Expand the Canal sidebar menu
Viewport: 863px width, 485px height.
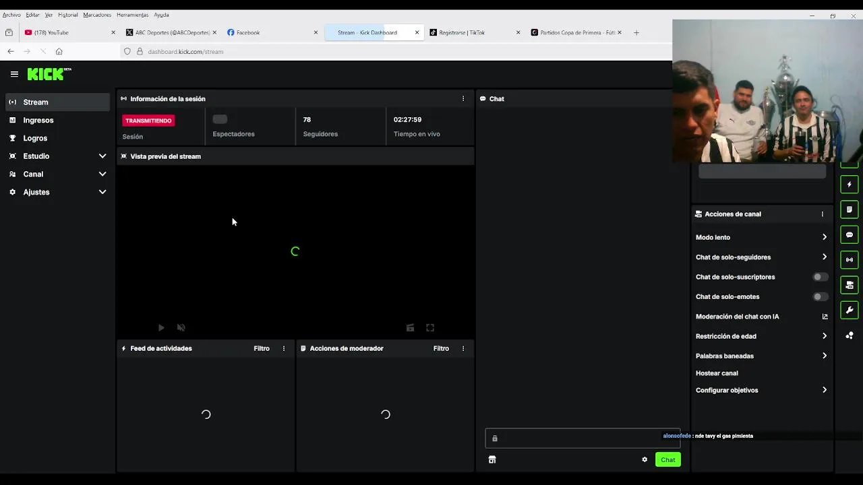tap(58, 174)
